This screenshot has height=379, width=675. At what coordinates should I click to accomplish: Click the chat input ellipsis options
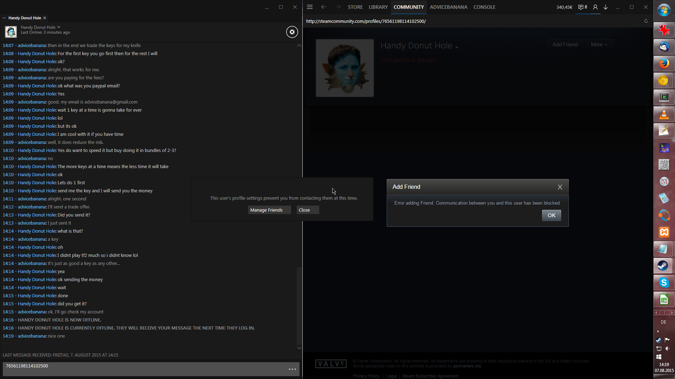point(292,369)
